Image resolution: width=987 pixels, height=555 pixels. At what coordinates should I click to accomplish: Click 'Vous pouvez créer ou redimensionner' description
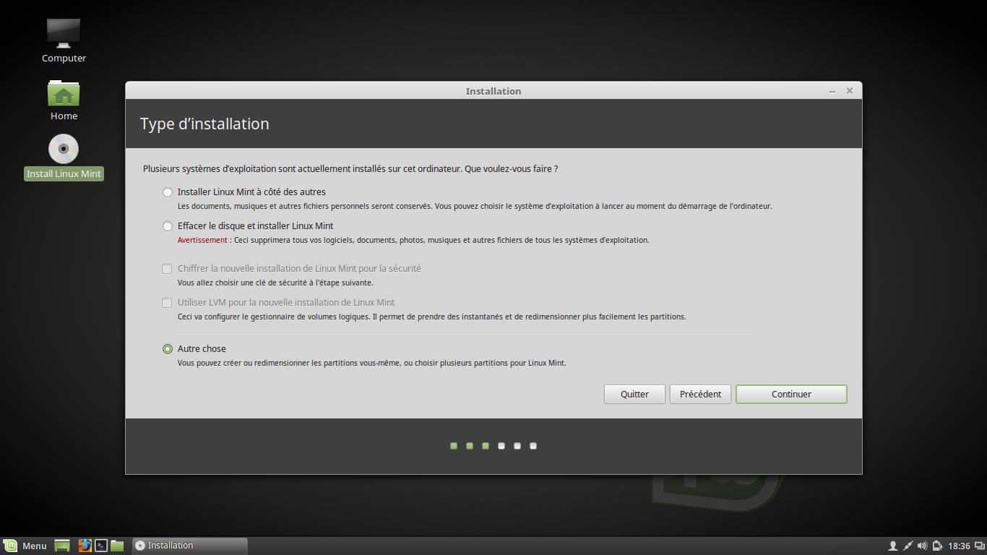(372, 363)
